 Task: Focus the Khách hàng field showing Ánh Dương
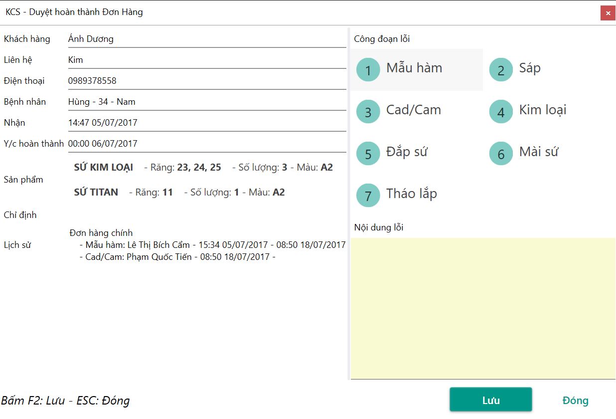(x=206, y=39)
